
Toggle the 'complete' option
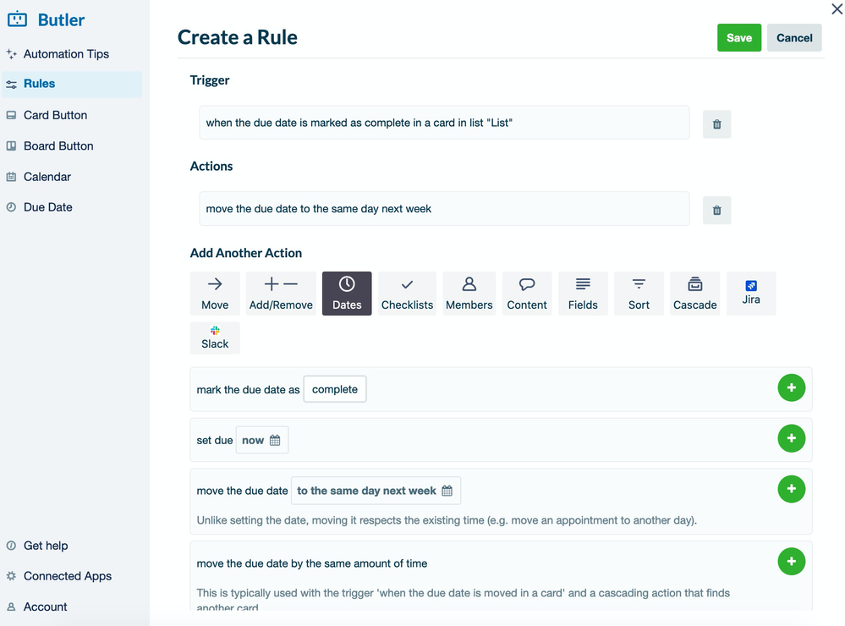335,389
